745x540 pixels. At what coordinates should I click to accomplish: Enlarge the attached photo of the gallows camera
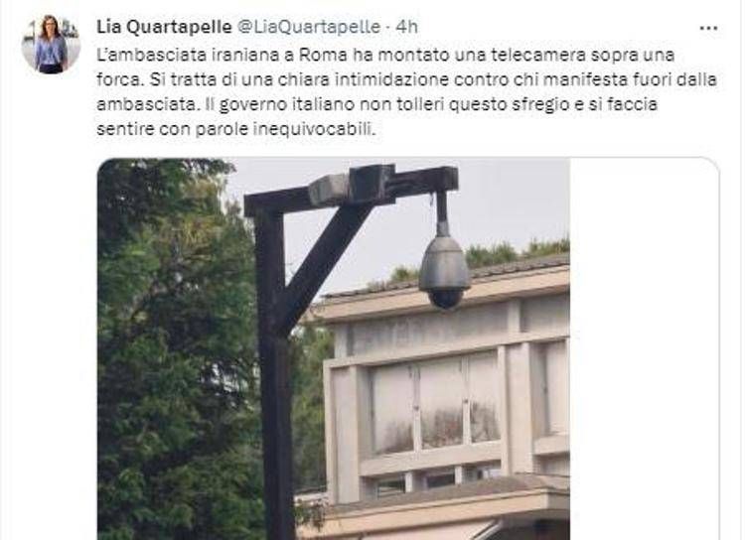(334, 349)
